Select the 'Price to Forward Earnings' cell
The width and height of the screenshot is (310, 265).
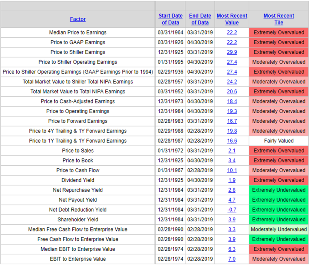[78, 121]
